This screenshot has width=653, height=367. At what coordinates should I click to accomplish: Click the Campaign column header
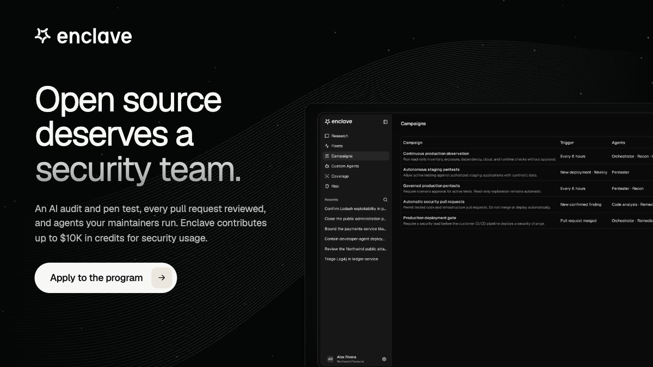pos(413,142)
